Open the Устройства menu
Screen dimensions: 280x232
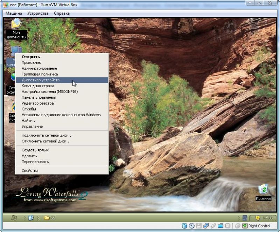tap(38, 13)
